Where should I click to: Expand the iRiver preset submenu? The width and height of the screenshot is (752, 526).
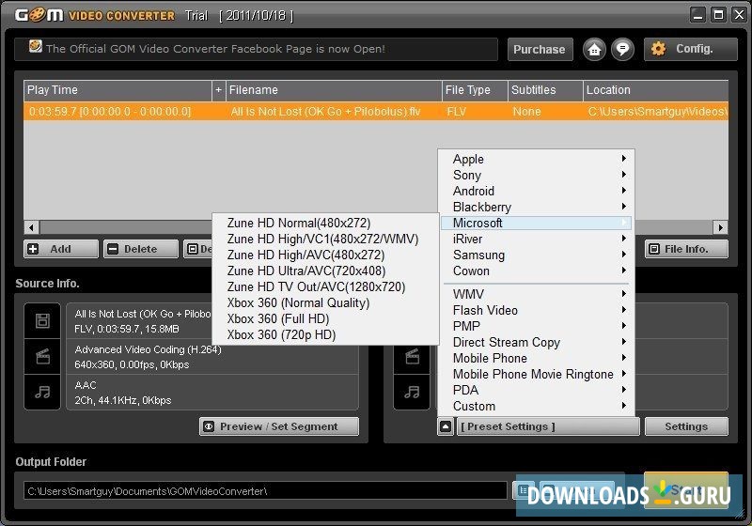pos(536,239)
